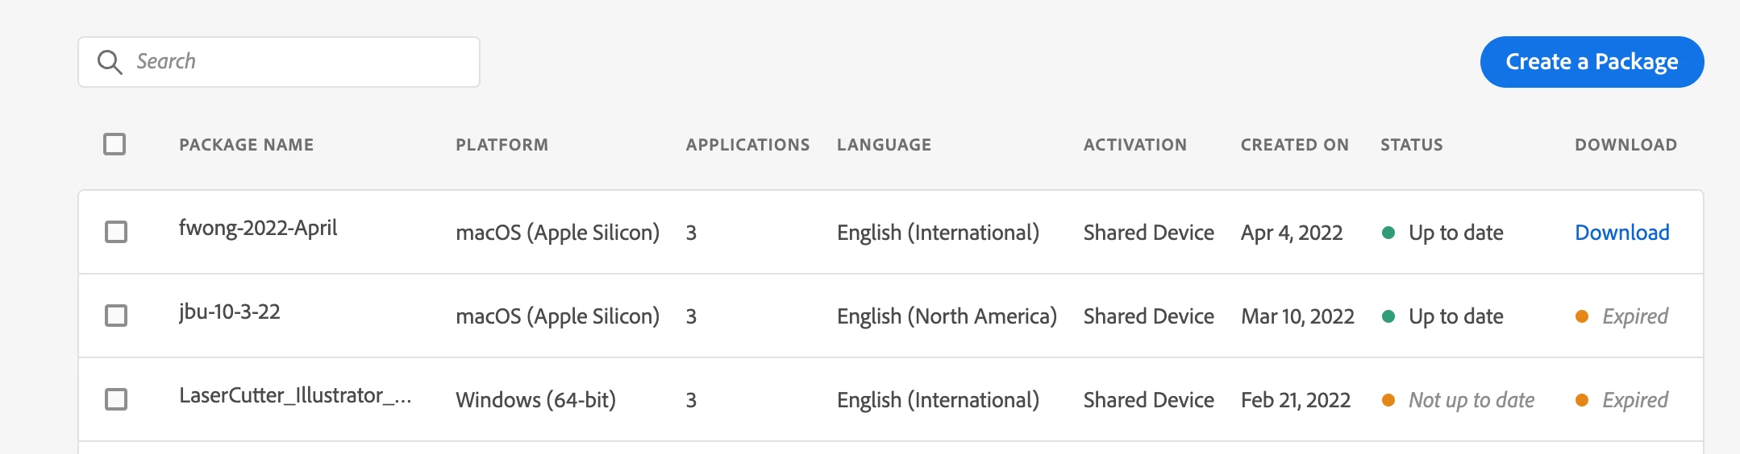Select the LaserCutter_Illustrator package checkbox

coord(116,399)
